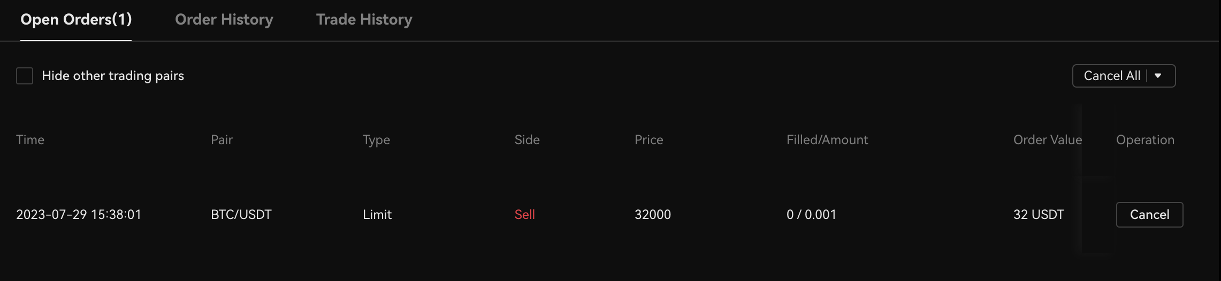1221x281 pixels.
Task: Click the Type column header
Action: pos(376,140)
